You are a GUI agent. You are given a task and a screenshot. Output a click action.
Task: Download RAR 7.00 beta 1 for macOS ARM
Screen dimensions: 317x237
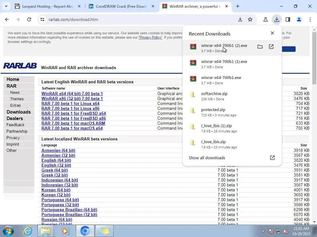coord(73,123)
